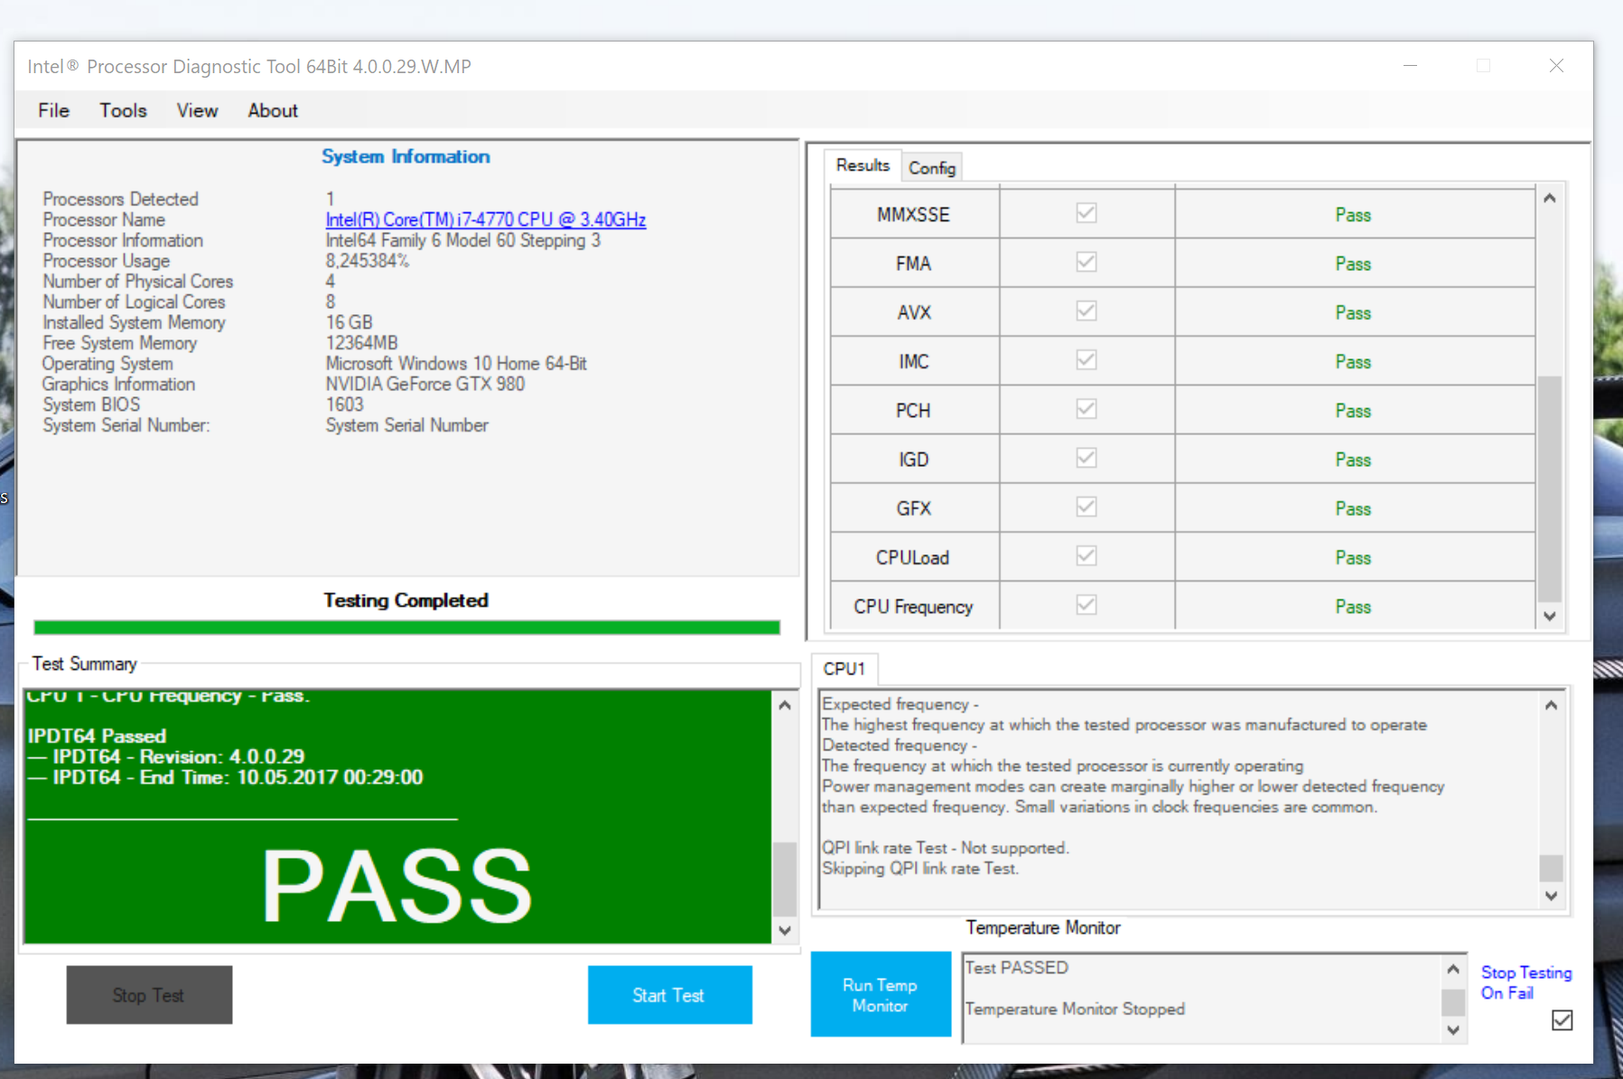Click the PCH test name cell
Viewport: 1623px width, 1079px height.
click(914, 410)
